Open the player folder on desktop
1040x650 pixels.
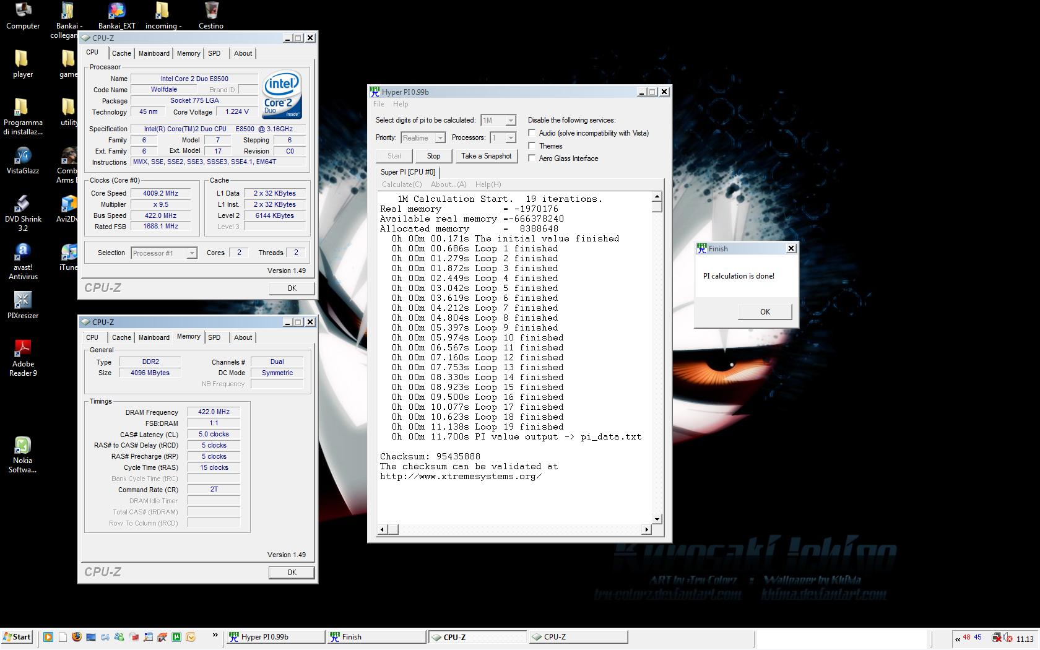23,64
